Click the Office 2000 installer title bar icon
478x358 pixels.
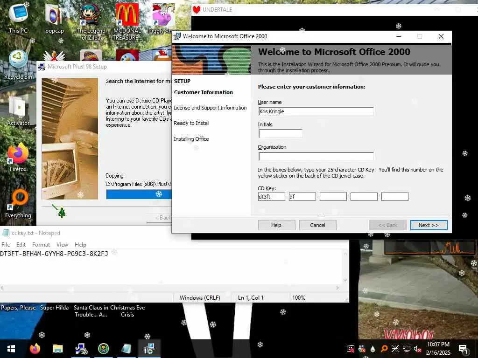[x=177, y=36]
